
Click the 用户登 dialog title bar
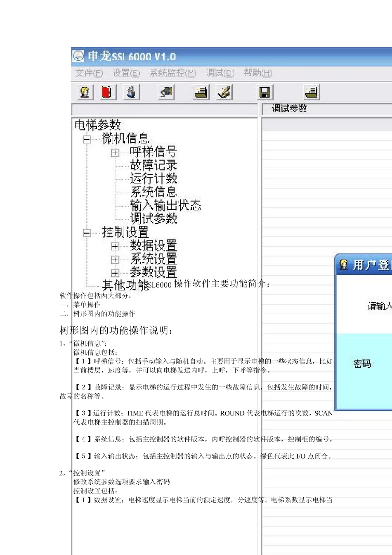[x=363, y=265]
